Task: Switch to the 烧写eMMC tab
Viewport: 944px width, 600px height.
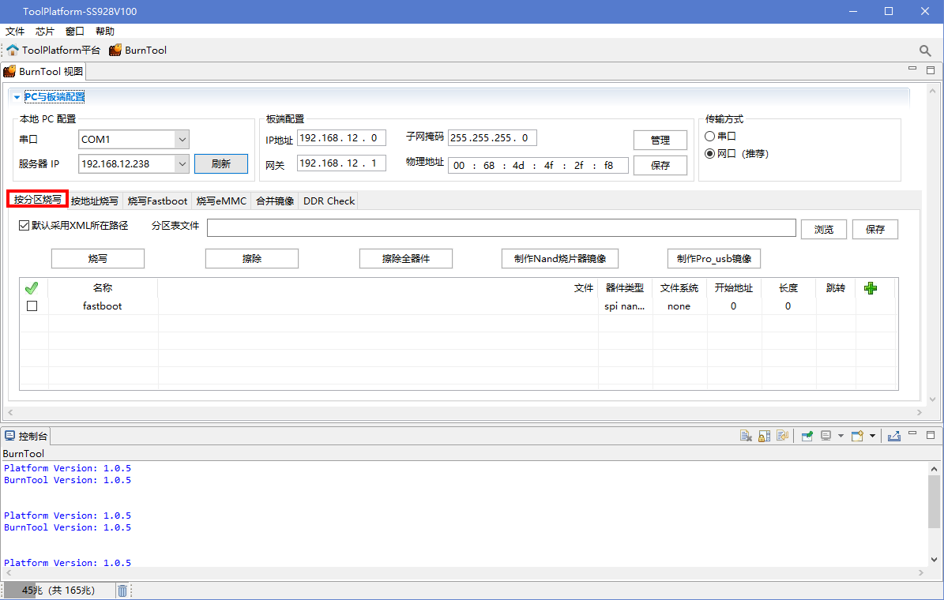Action: [221, 201]
